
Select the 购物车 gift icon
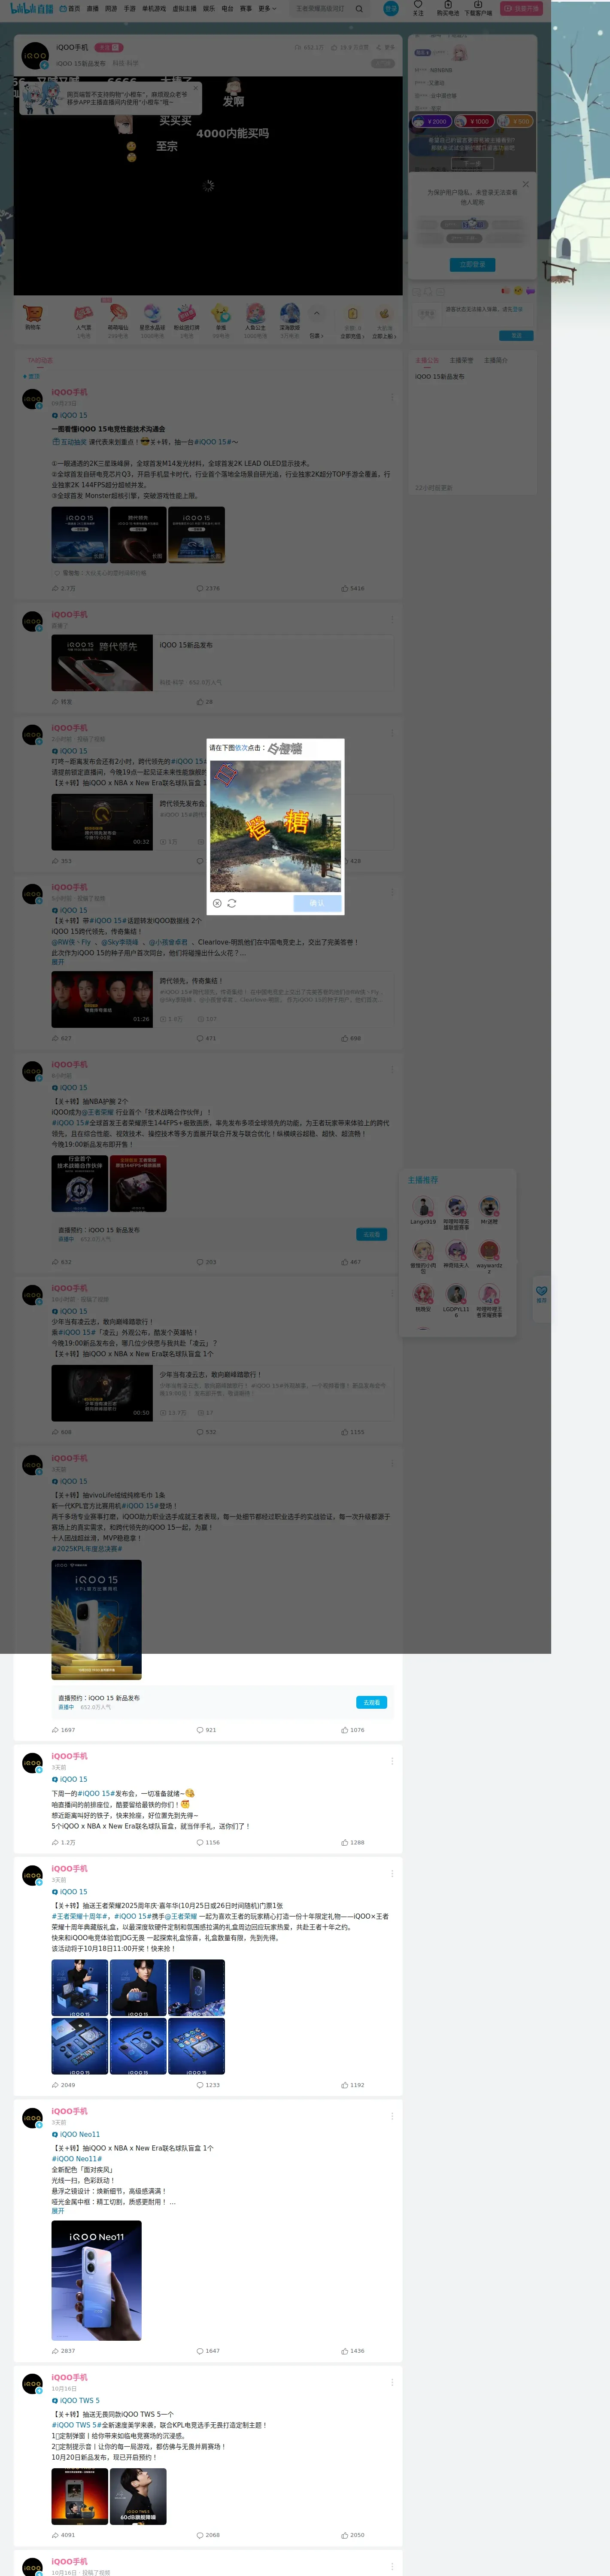click(33, 316)
